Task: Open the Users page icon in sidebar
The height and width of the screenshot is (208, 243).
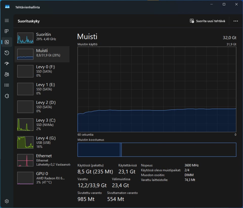Action: (x=7, y=74)
